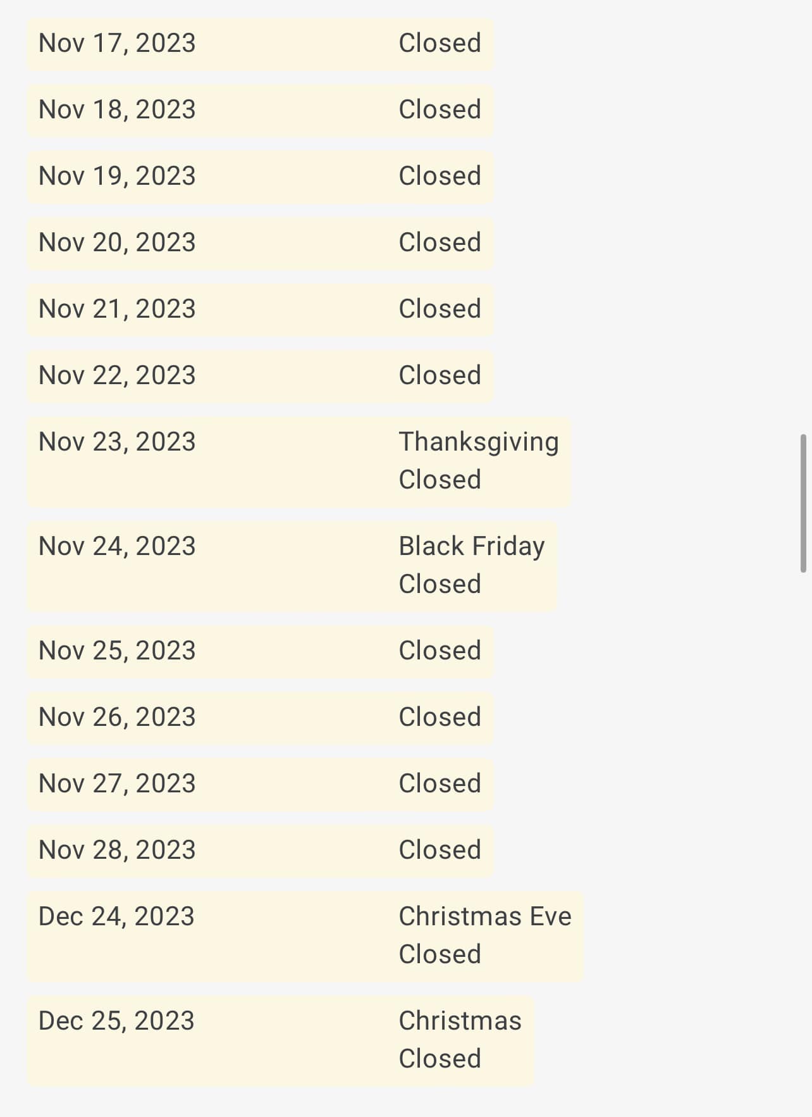
Task: Select the Nov 22, 2023 date
Action: click(117, 375)
